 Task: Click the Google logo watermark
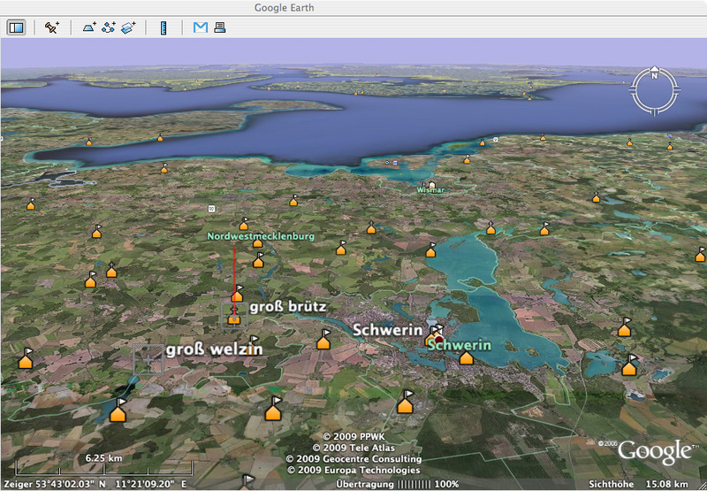click(x=653, y=451)
